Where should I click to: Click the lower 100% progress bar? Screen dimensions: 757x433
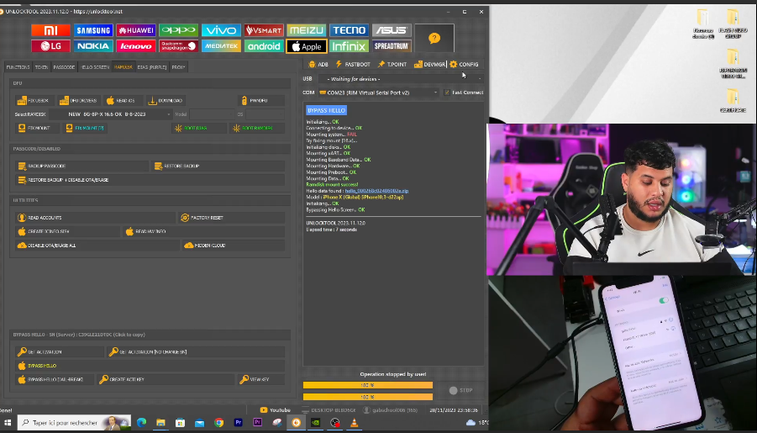368,397
